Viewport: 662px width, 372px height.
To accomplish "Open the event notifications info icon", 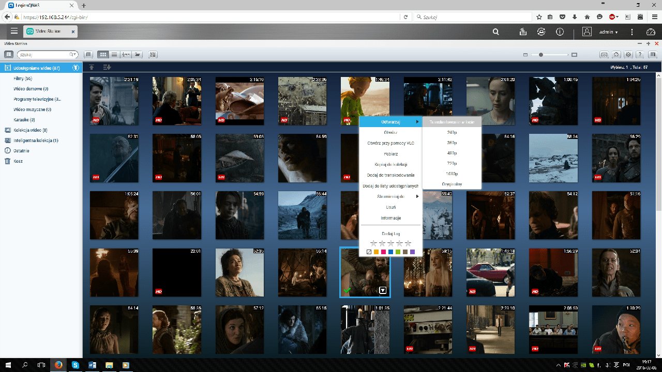I will [x=560, y=32].
